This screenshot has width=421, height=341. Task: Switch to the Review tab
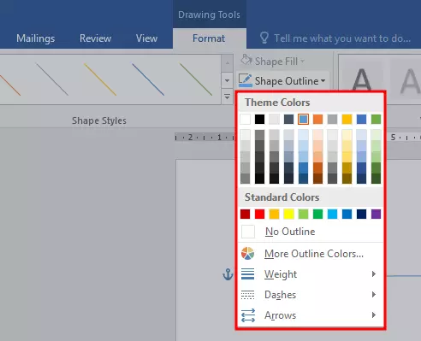pyautogui.click(x=95, y=38)
